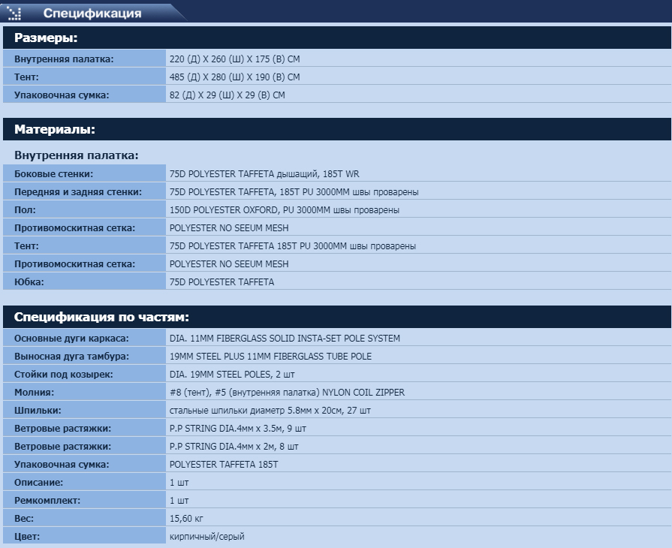This screenshot has width=672, height=548.
Task: Click Тент label in the Материалы section
Action: pos(26,246)
